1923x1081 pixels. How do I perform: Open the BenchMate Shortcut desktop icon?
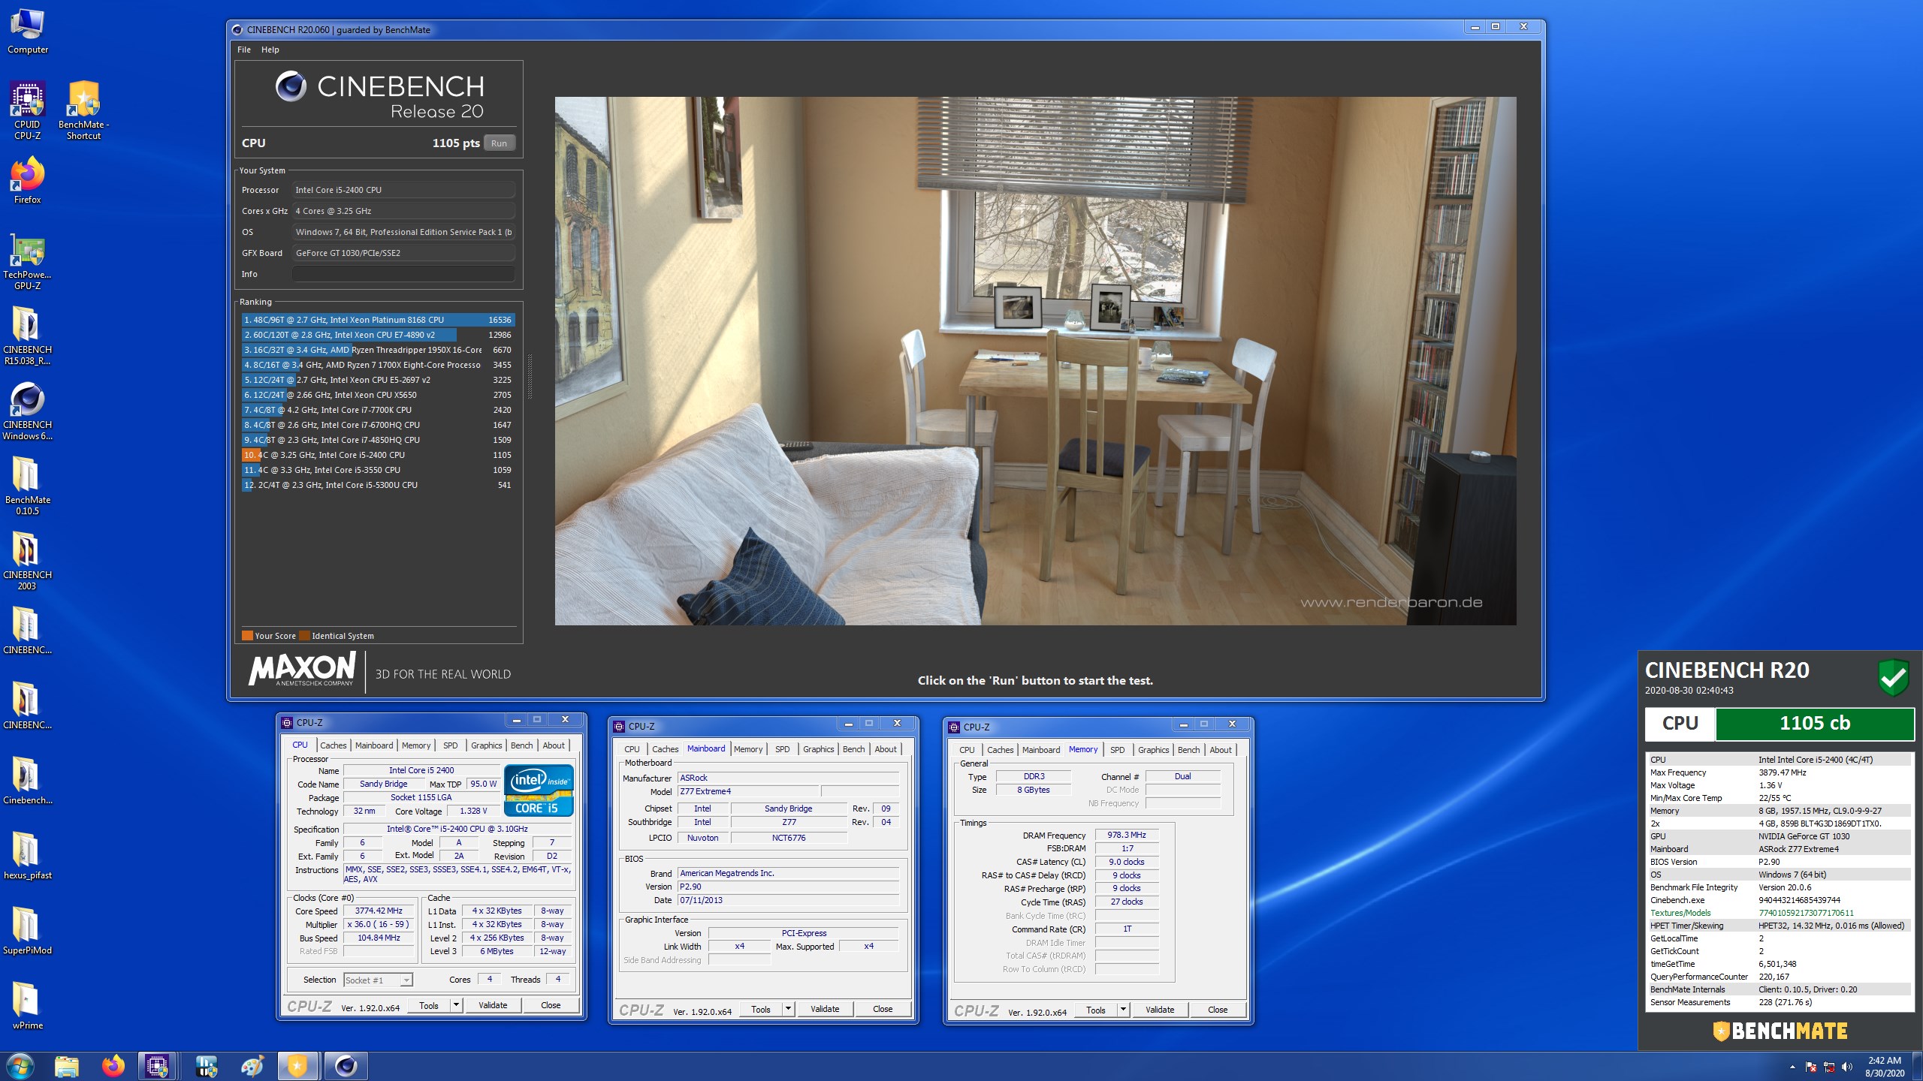pos(83,110)
